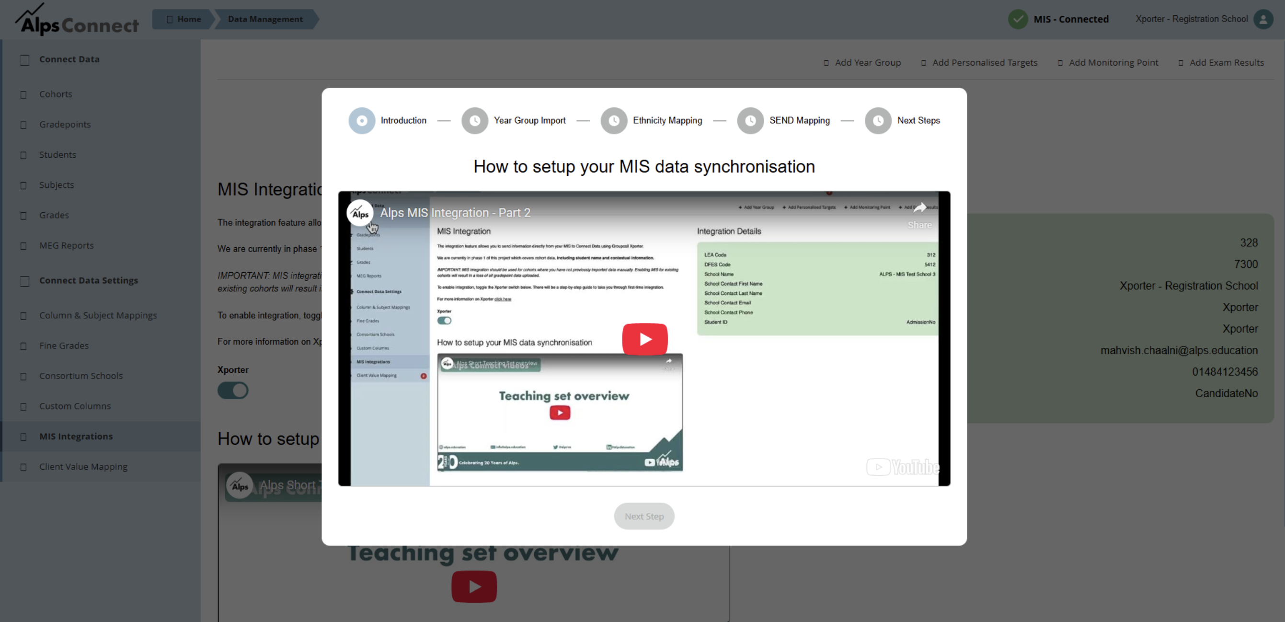Click the Ethnicity Mapping step label
This screenshot has width=1285, height=622.
pos(667,121)
